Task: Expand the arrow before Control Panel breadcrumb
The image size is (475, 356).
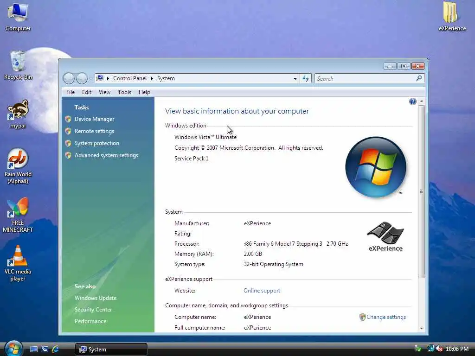Action: [x=108, y=78]
